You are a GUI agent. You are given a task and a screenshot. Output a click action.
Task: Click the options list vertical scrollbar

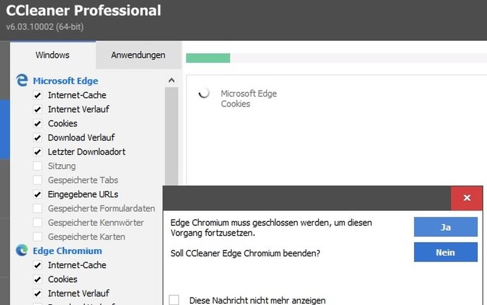(x=171, y=137)
